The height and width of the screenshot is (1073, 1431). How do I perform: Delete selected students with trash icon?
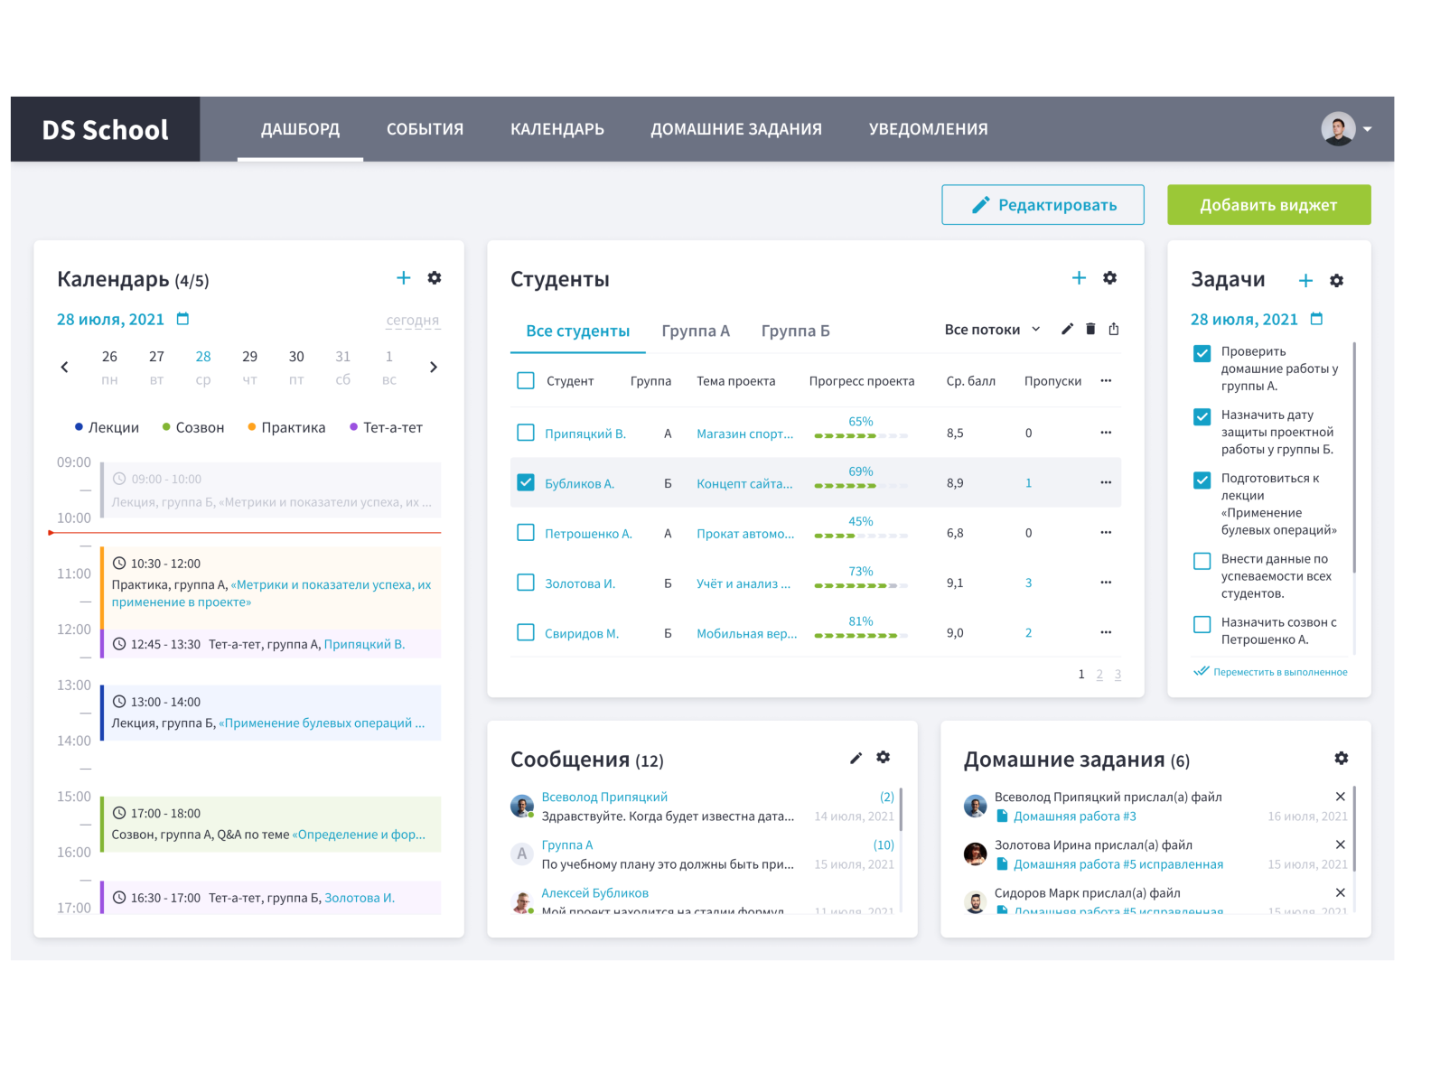pyautogui.click(x=1090, y=329)
